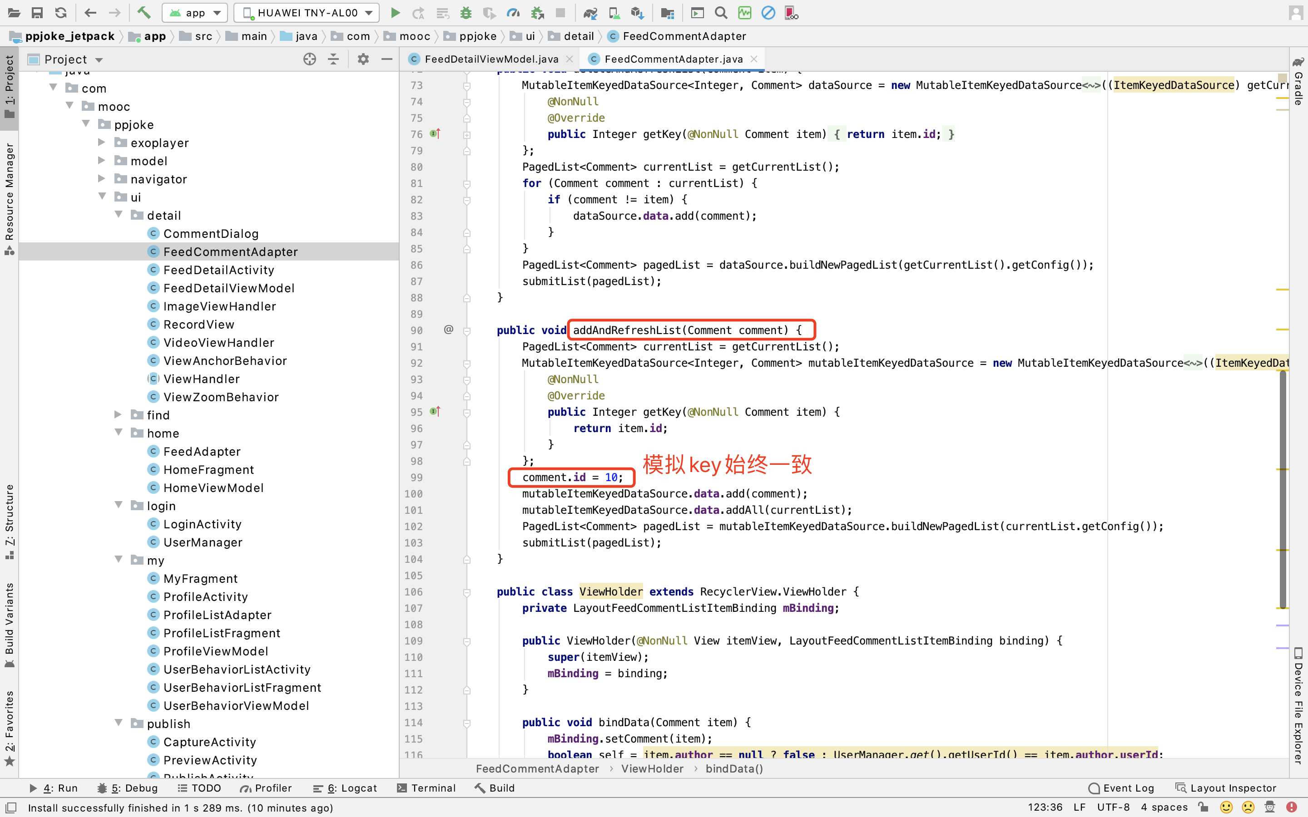Viewport: 1308px width, 817px height.
Task: Click red error indicator in status bar
Action: [x=1291, y=807]
